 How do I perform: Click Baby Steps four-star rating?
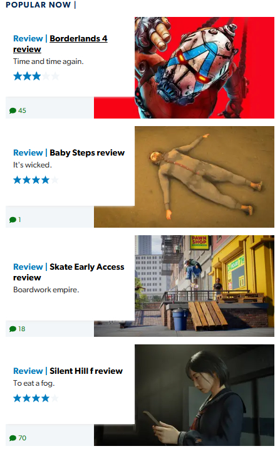point(36,180)
